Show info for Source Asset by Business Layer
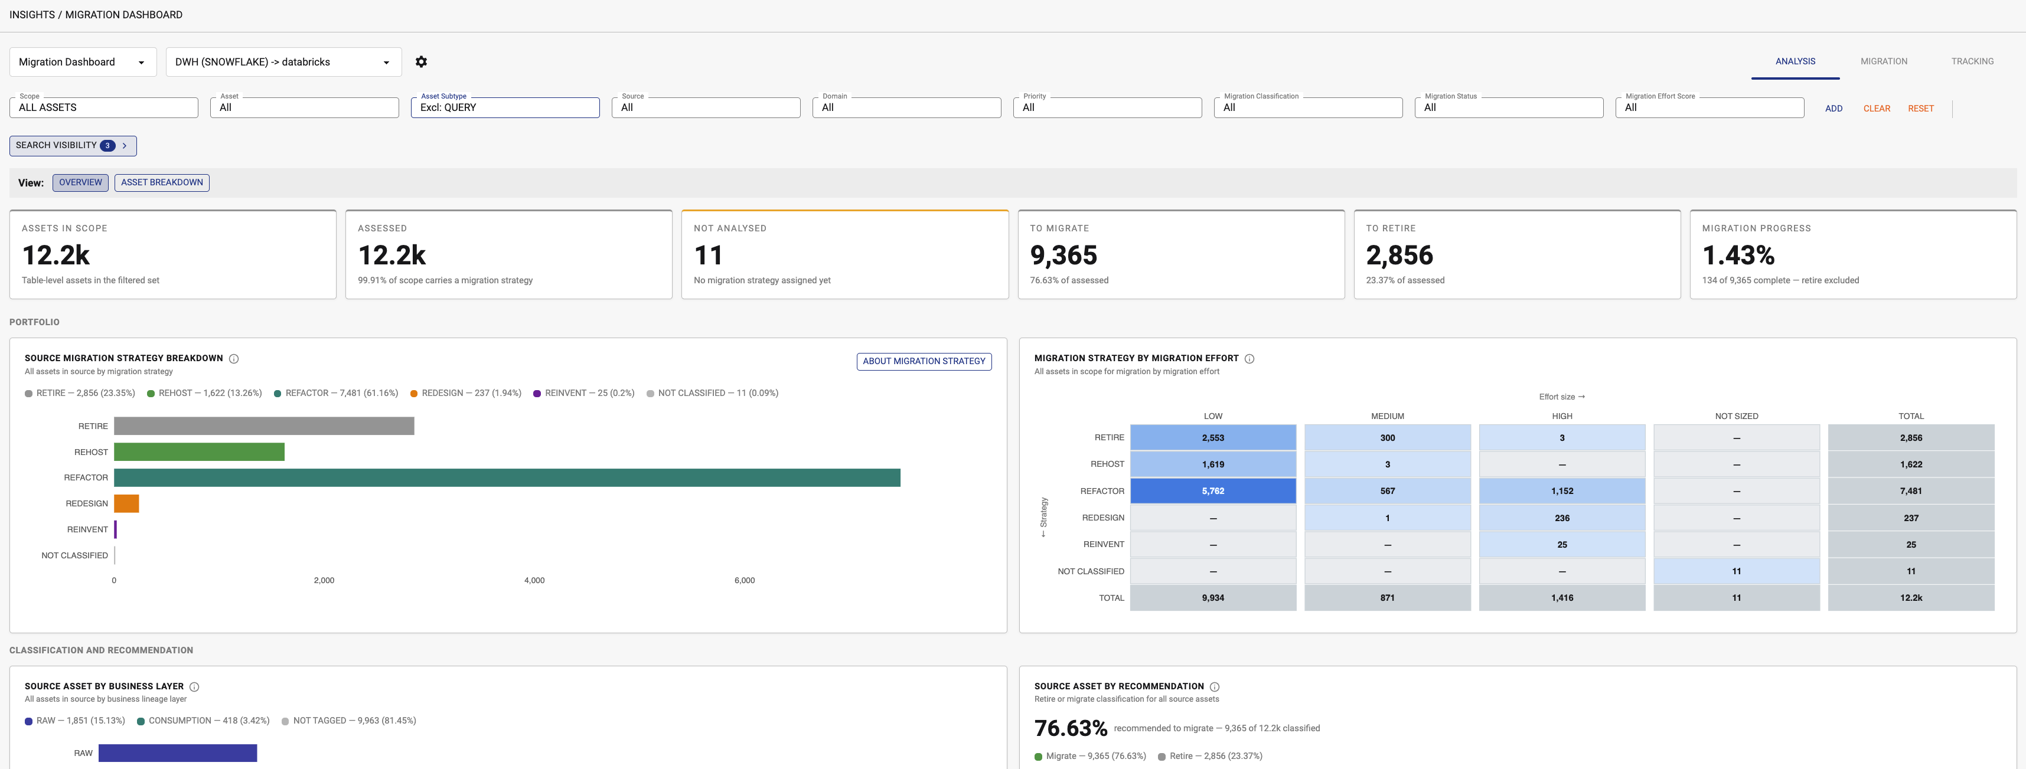 coord(194,686)
